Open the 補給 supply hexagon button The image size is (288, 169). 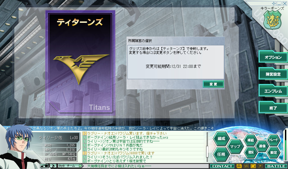pos(251,140)
